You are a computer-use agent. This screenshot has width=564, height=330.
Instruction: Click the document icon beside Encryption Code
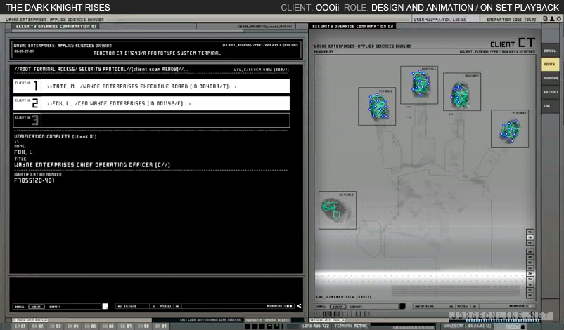[545, 19]
